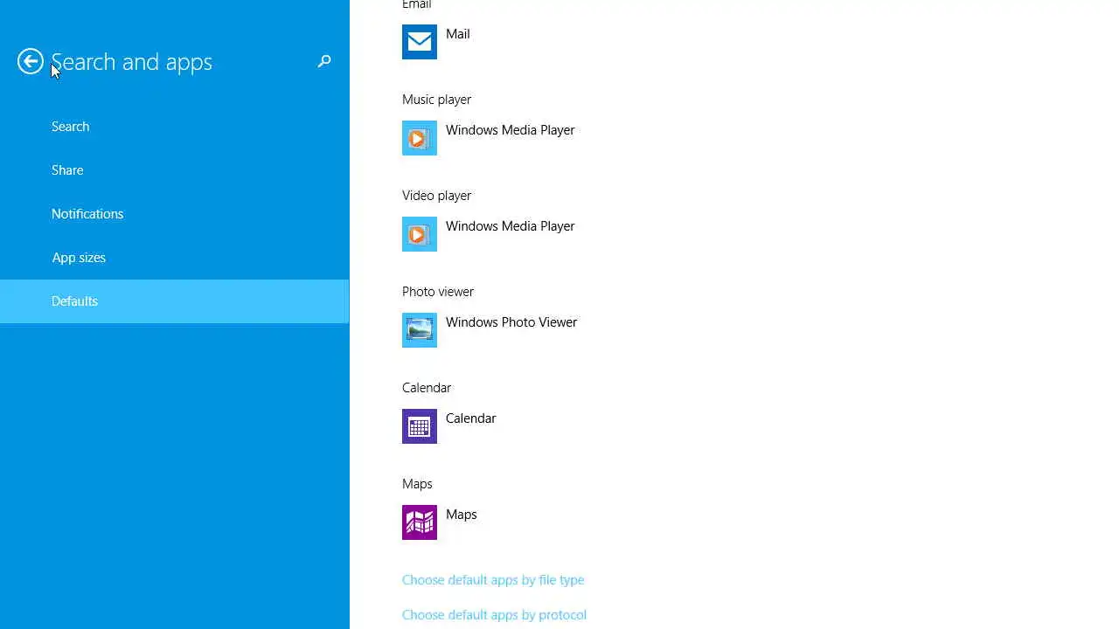Change the default Maps app label
This screenshot has height=629, width=1119.
pyautogui.click(x=462, y=515)
